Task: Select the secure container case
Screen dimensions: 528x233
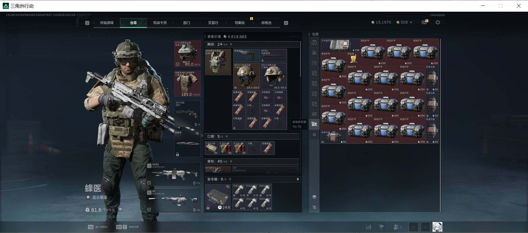Action: pos(218,197)
